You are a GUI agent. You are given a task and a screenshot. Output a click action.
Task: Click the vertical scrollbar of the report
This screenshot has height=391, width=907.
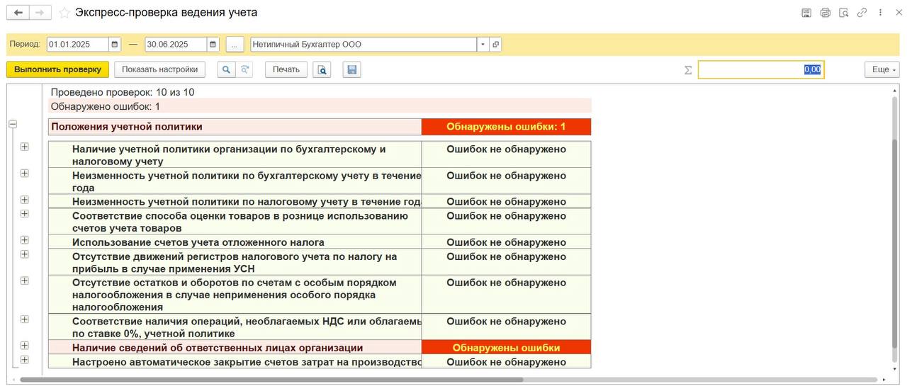[x=894, y=243]
